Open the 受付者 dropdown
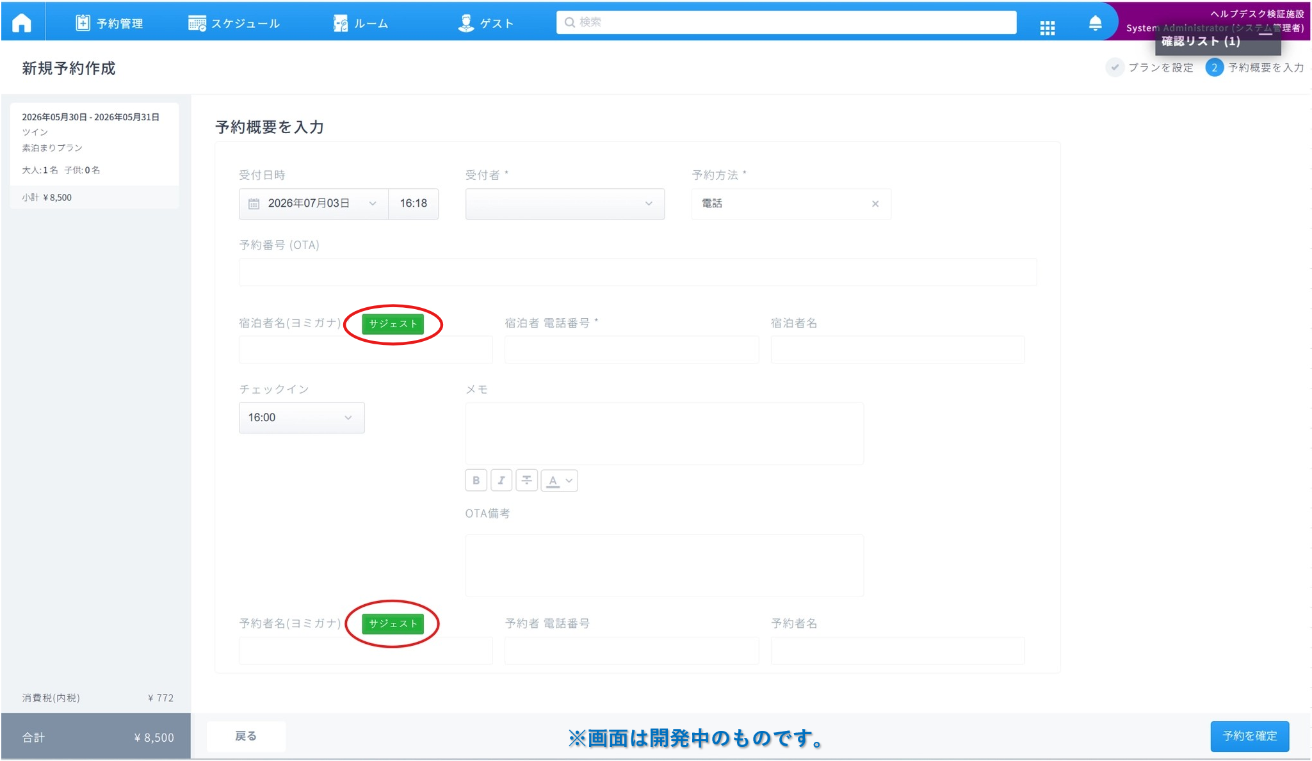This screenshot has height=761, width=1312. point(565,204)
